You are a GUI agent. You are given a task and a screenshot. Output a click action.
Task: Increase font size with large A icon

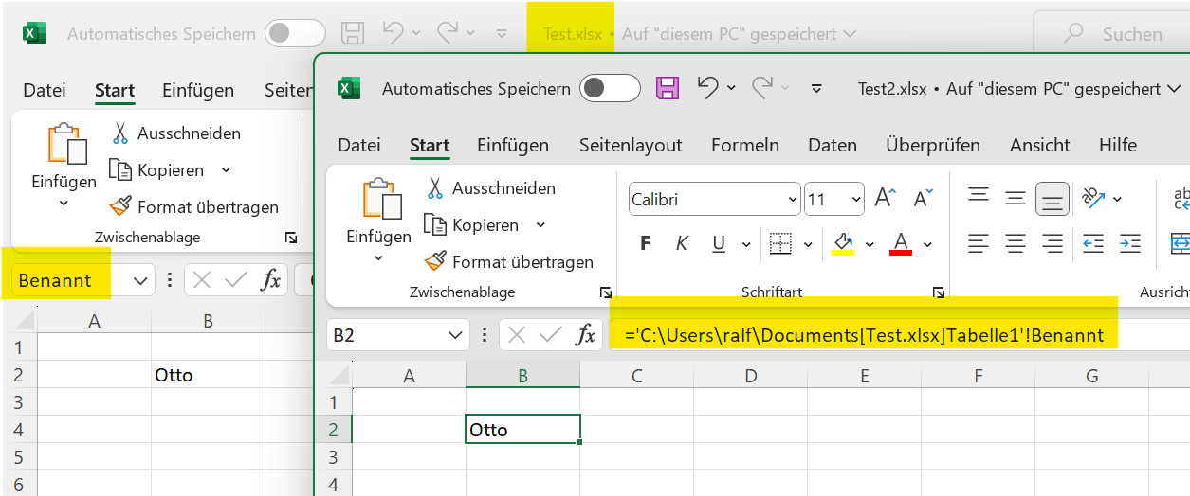click(x=886, y=199)
